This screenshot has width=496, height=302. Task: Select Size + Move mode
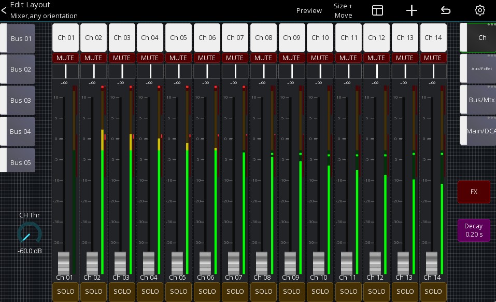pyautogui.click(x=343, y=11)
